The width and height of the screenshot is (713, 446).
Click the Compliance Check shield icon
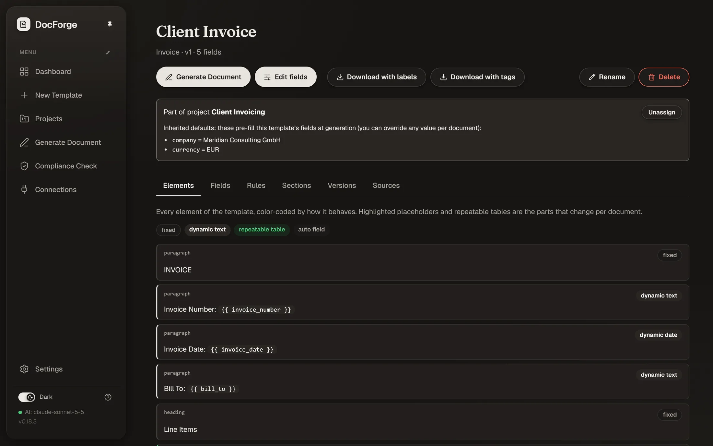[x=24, y=166]
